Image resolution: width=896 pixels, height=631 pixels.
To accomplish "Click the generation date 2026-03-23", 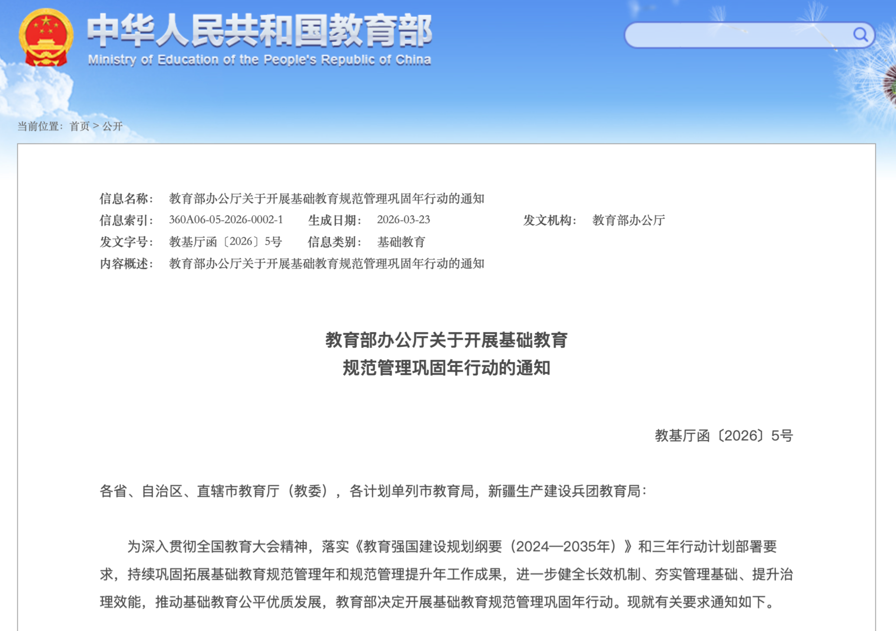I will [403, 220].
